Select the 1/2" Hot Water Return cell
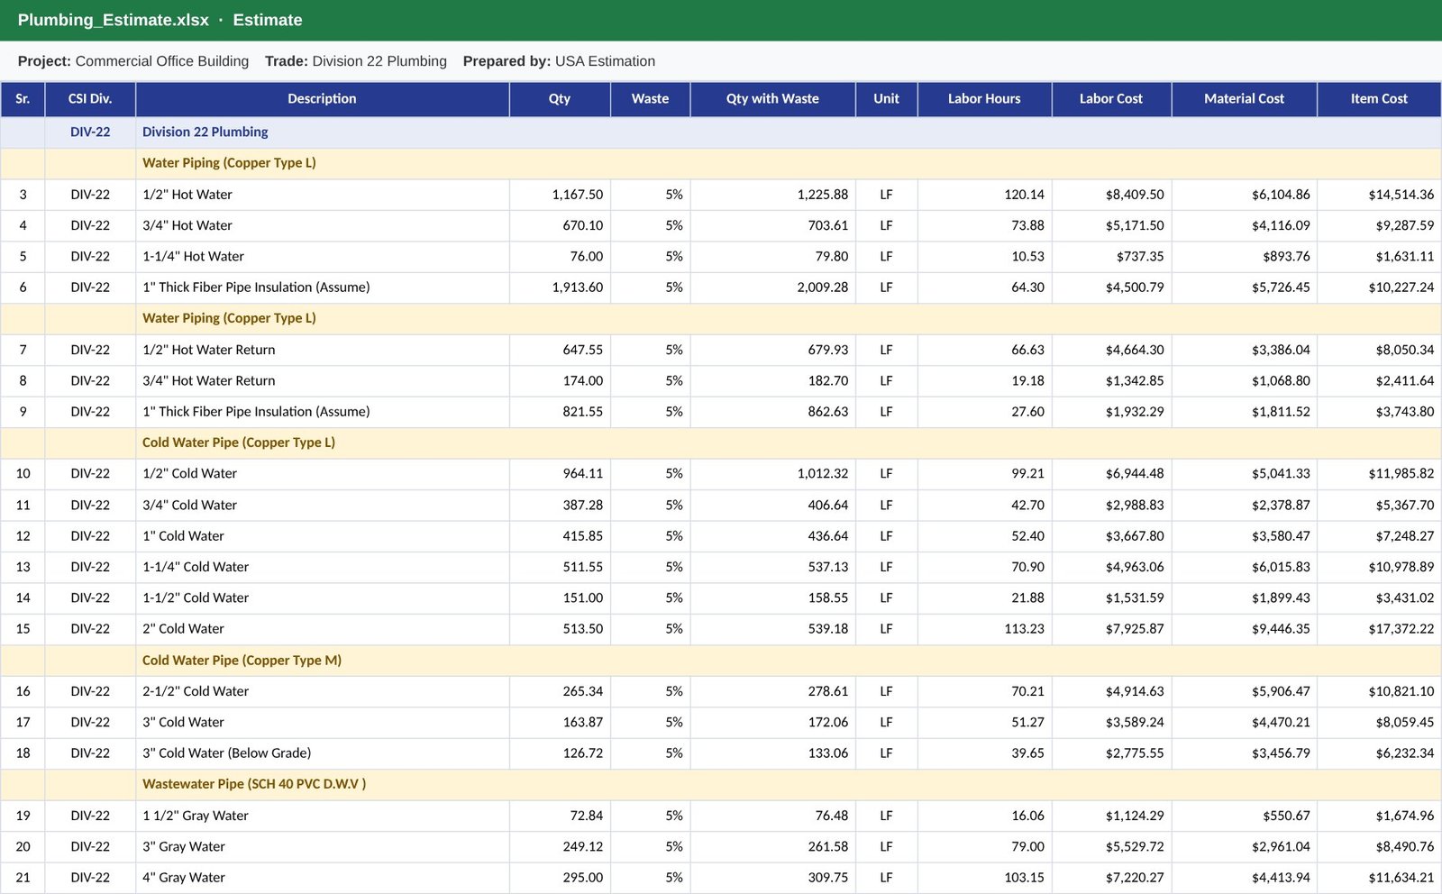The width and height of the screenshot is (1442, 894). click(x=322, y=350)
